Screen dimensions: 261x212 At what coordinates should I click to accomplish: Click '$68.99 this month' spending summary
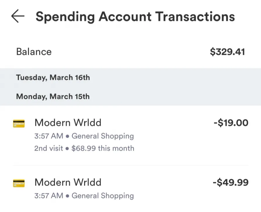tap(103, 148)
